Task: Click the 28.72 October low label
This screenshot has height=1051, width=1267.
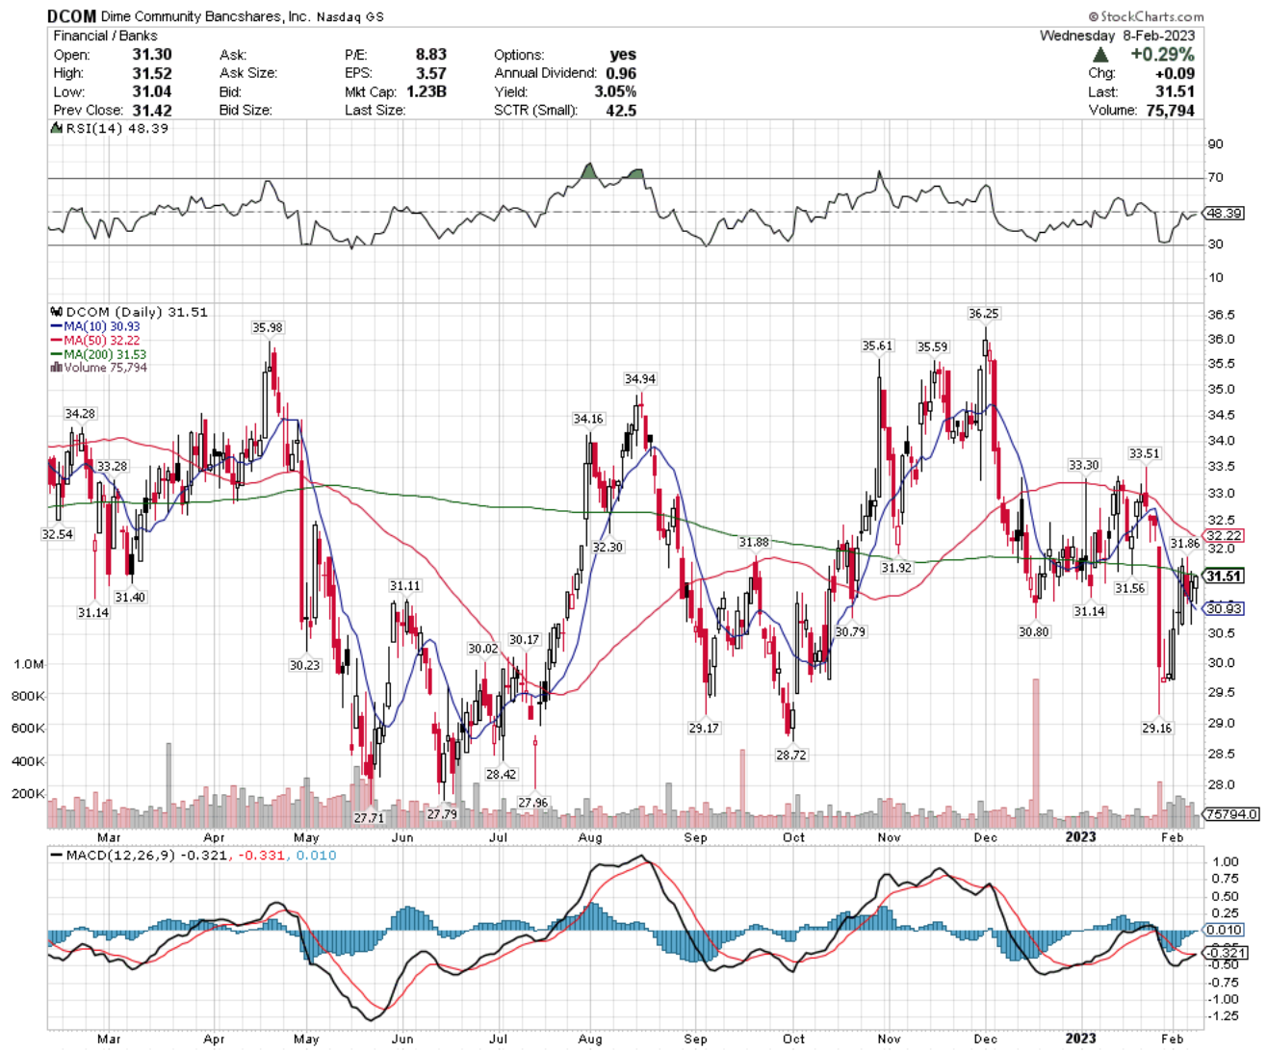Action: [x=790, y=756]
